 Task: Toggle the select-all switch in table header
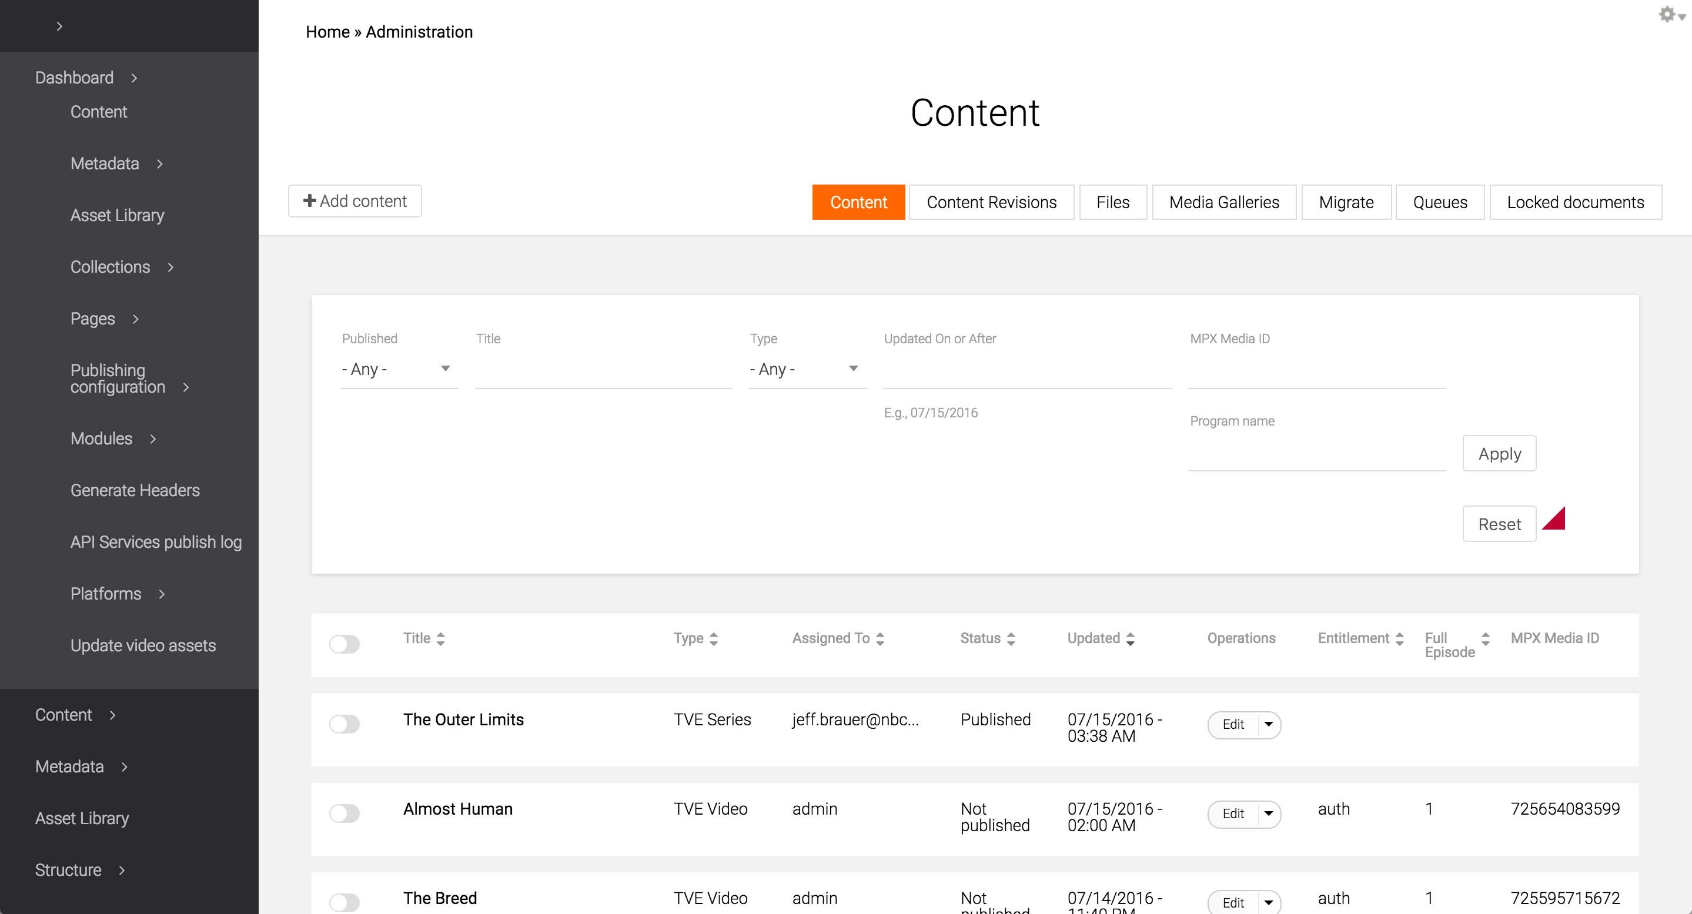344,644
